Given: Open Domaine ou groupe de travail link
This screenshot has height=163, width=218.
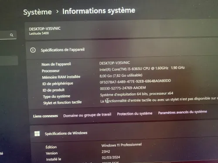Looking at the screenshot, I should [87, 115].
